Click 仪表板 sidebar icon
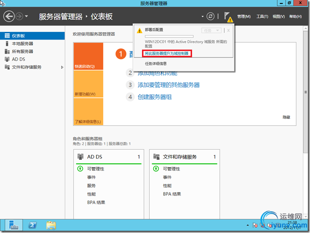 7,36
